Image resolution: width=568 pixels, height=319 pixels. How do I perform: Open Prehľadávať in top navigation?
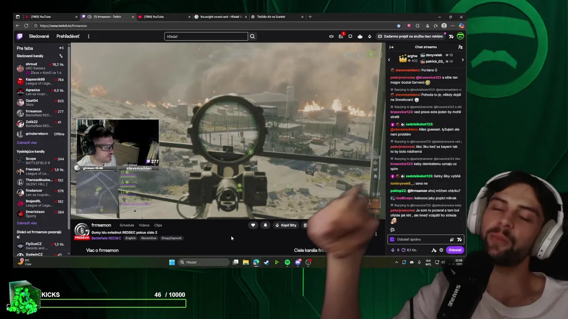click(x=68, y=36)
